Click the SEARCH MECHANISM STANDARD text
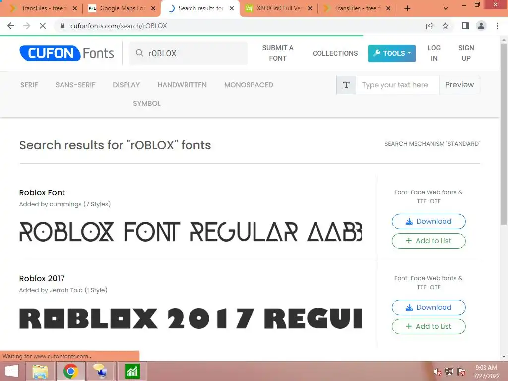This screenshot has width=508, height=381. [432, 144]
